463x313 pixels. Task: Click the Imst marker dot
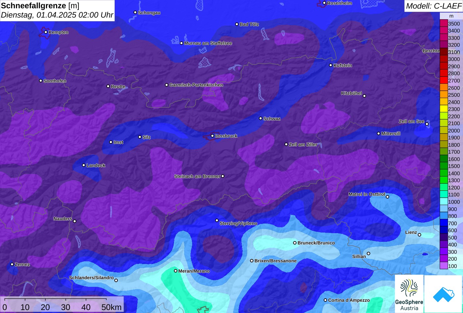[x=111, y=142]
